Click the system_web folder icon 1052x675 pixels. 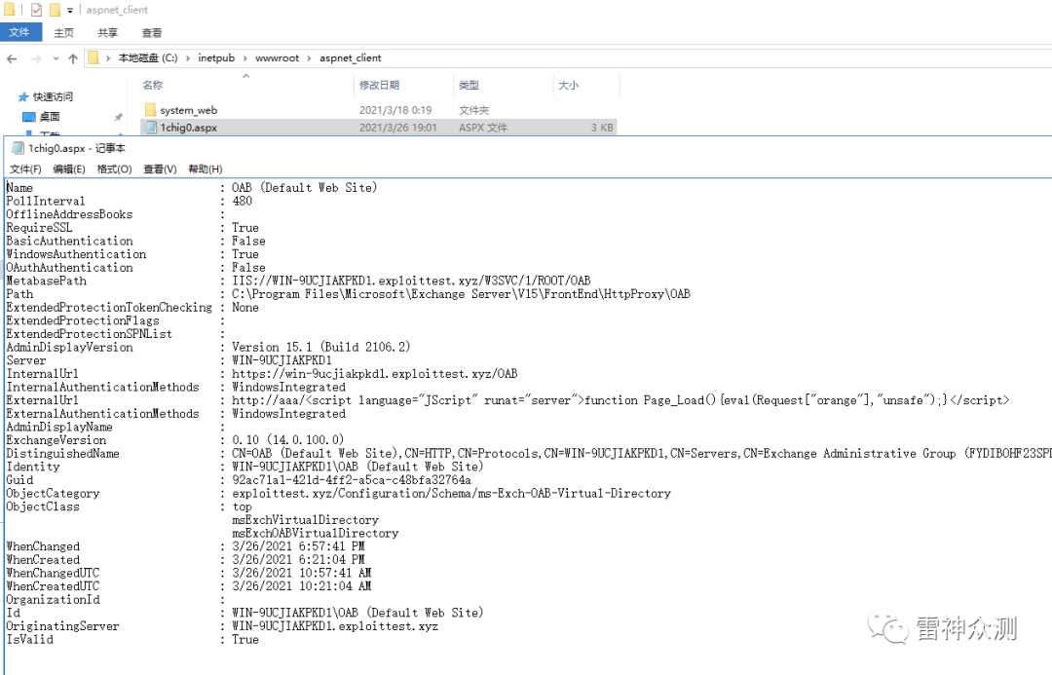150,109
